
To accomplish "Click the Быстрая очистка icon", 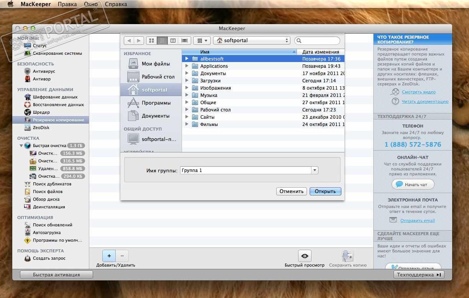I will (x=28, y=146).
